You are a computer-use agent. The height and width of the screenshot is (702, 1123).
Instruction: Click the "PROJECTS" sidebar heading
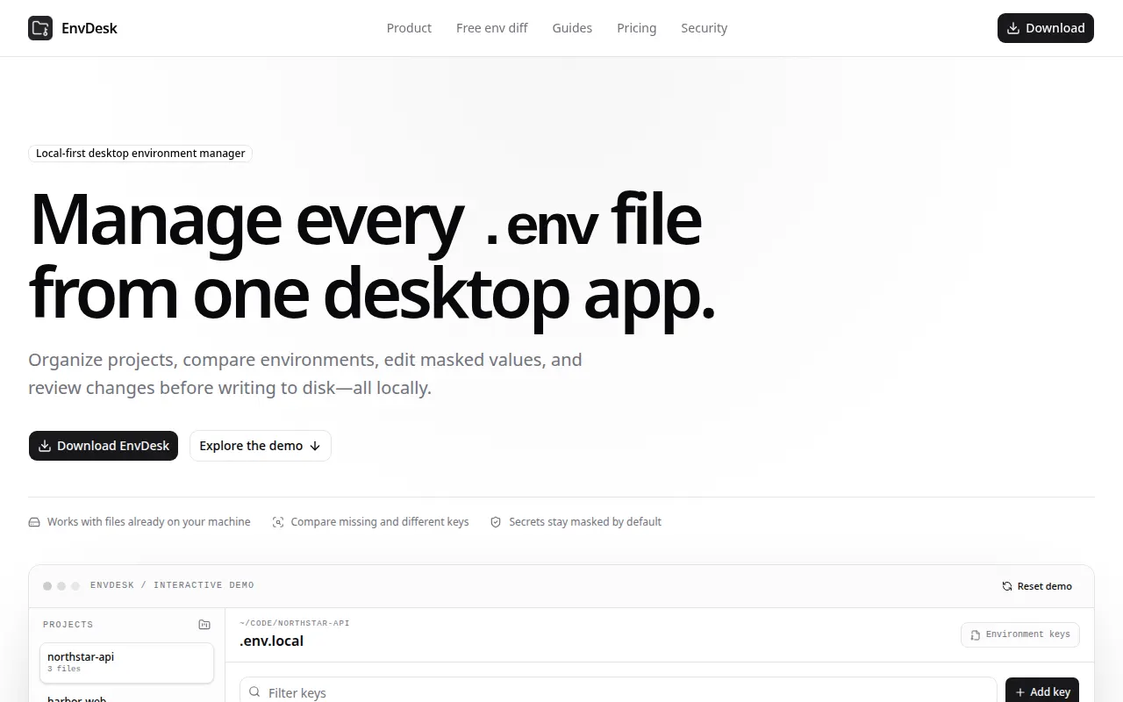tap(68, 625)
